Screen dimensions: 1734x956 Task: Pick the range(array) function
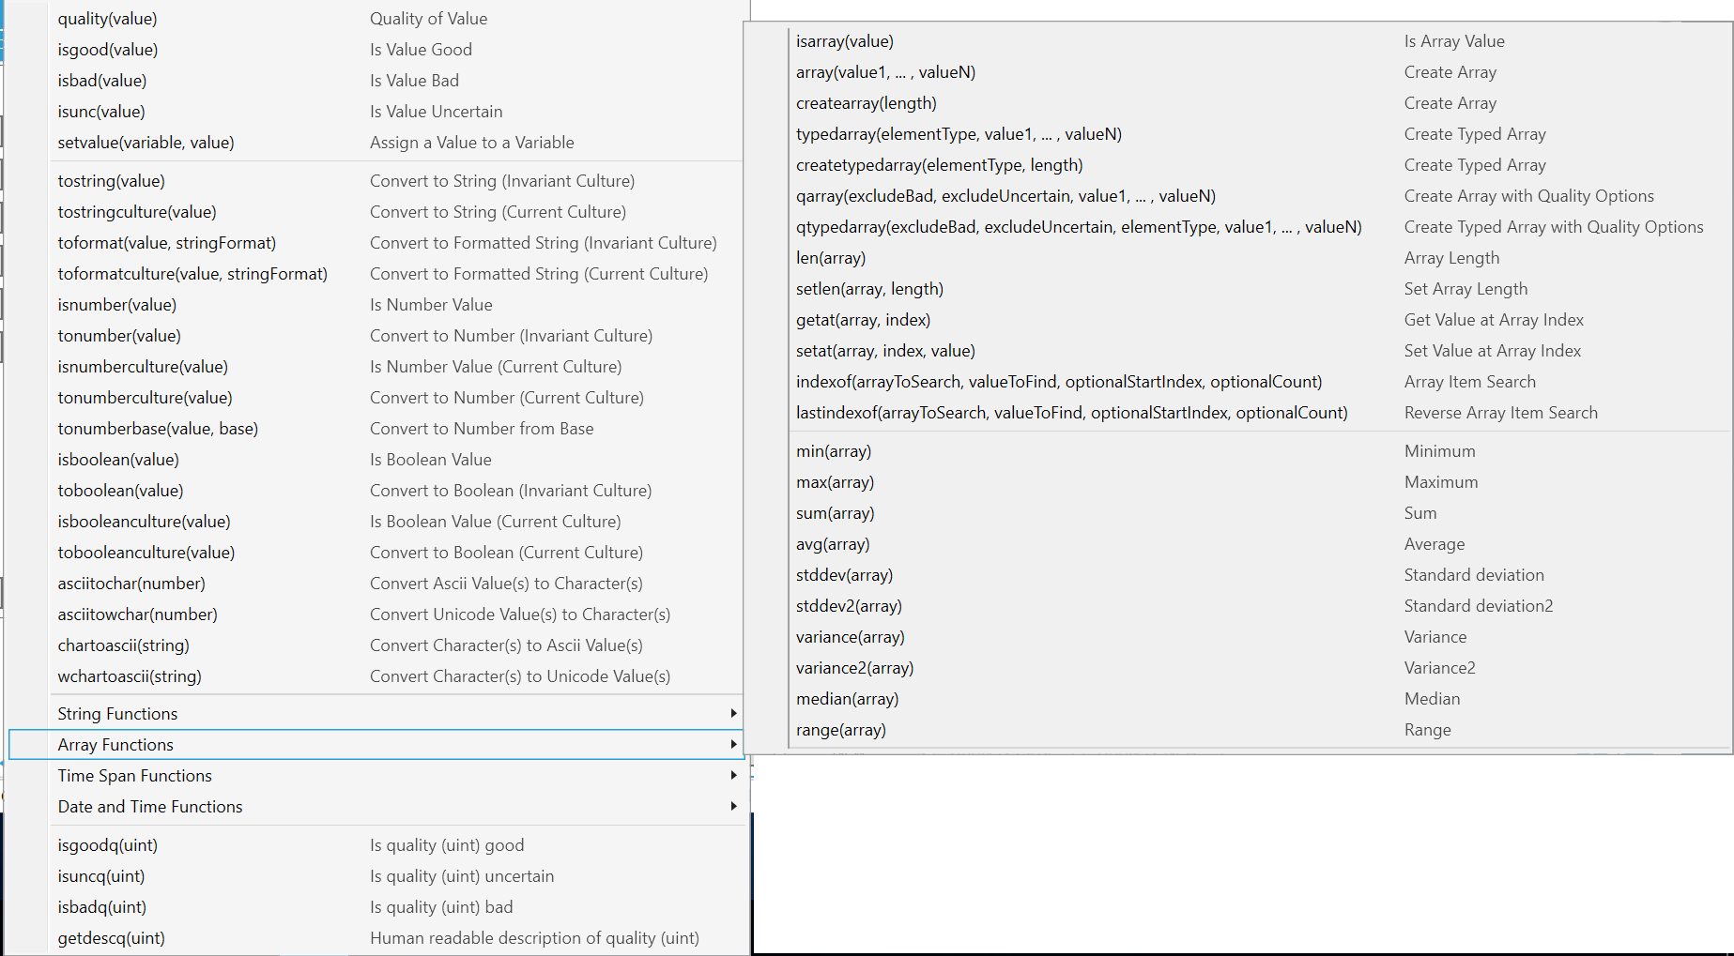pyautogui.click(x=840, y=730)
